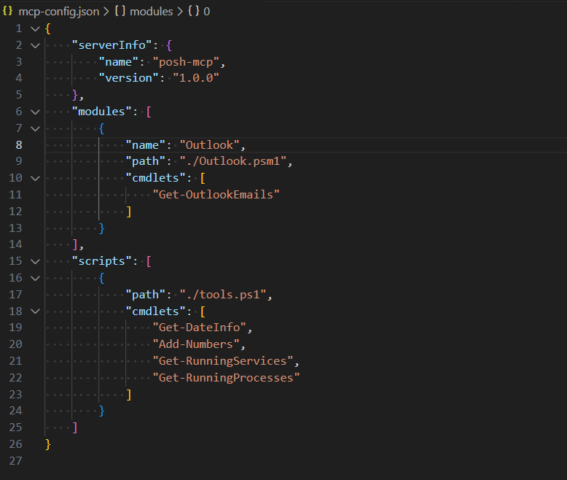
Task: Click the JSON file icon in breadcrumb
Action: [7, 11]
